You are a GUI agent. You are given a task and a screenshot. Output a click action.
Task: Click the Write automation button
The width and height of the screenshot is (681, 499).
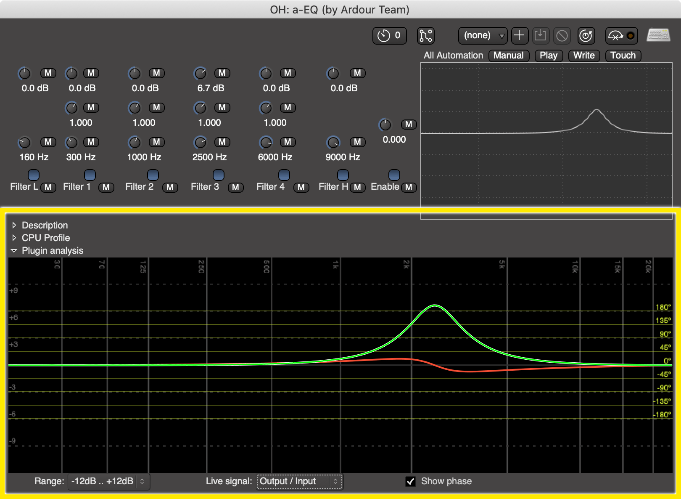[x=584, y=56]
